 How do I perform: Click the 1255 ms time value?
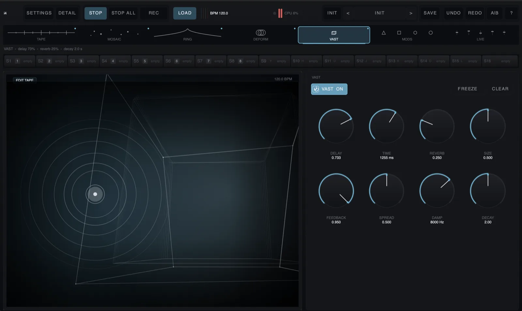(387, 158)
